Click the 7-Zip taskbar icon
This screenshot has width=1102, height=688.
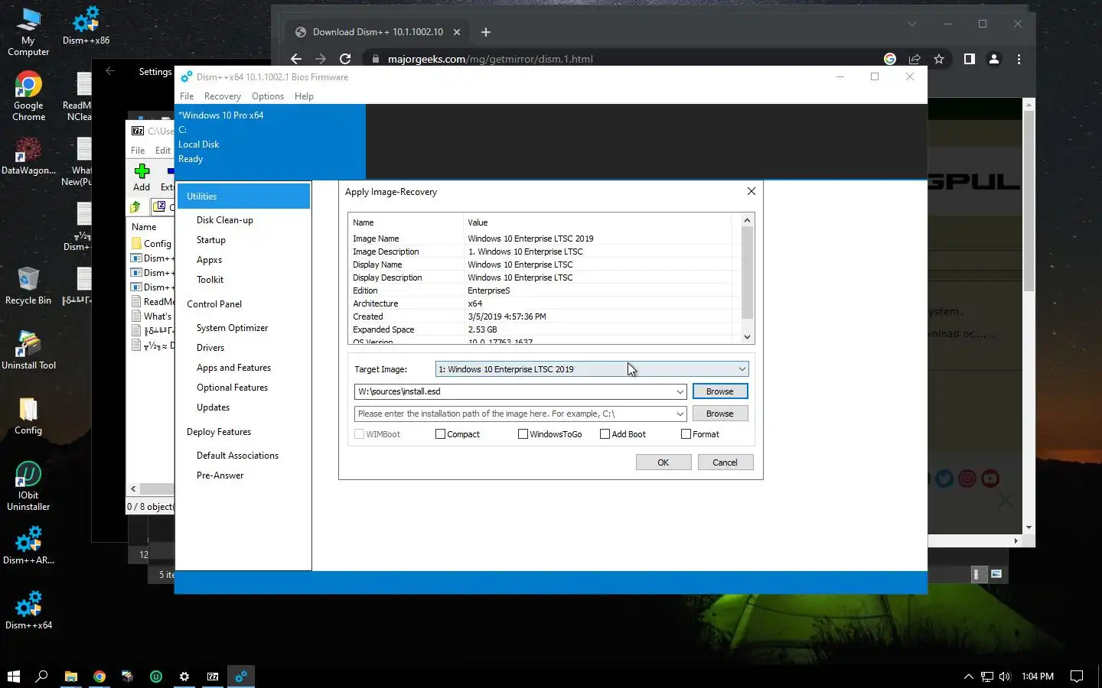tap(213, 676)
